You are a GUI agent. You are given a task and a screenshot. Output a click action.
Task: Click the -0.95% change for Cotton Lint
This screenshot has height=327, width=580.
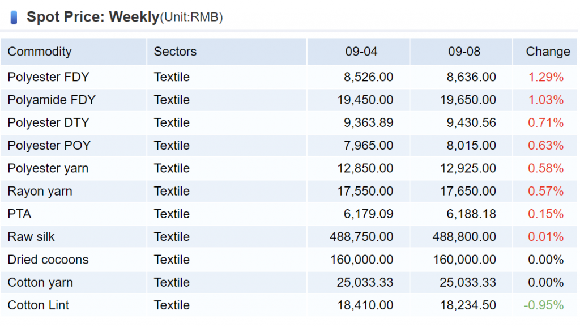click(x=544, y=305)
